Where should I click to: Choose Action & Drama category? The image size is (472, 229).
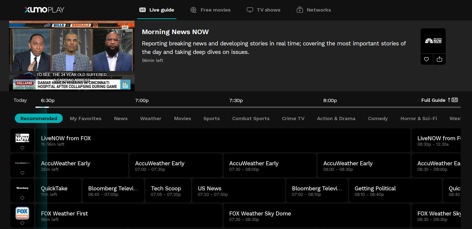coord(336,119)
